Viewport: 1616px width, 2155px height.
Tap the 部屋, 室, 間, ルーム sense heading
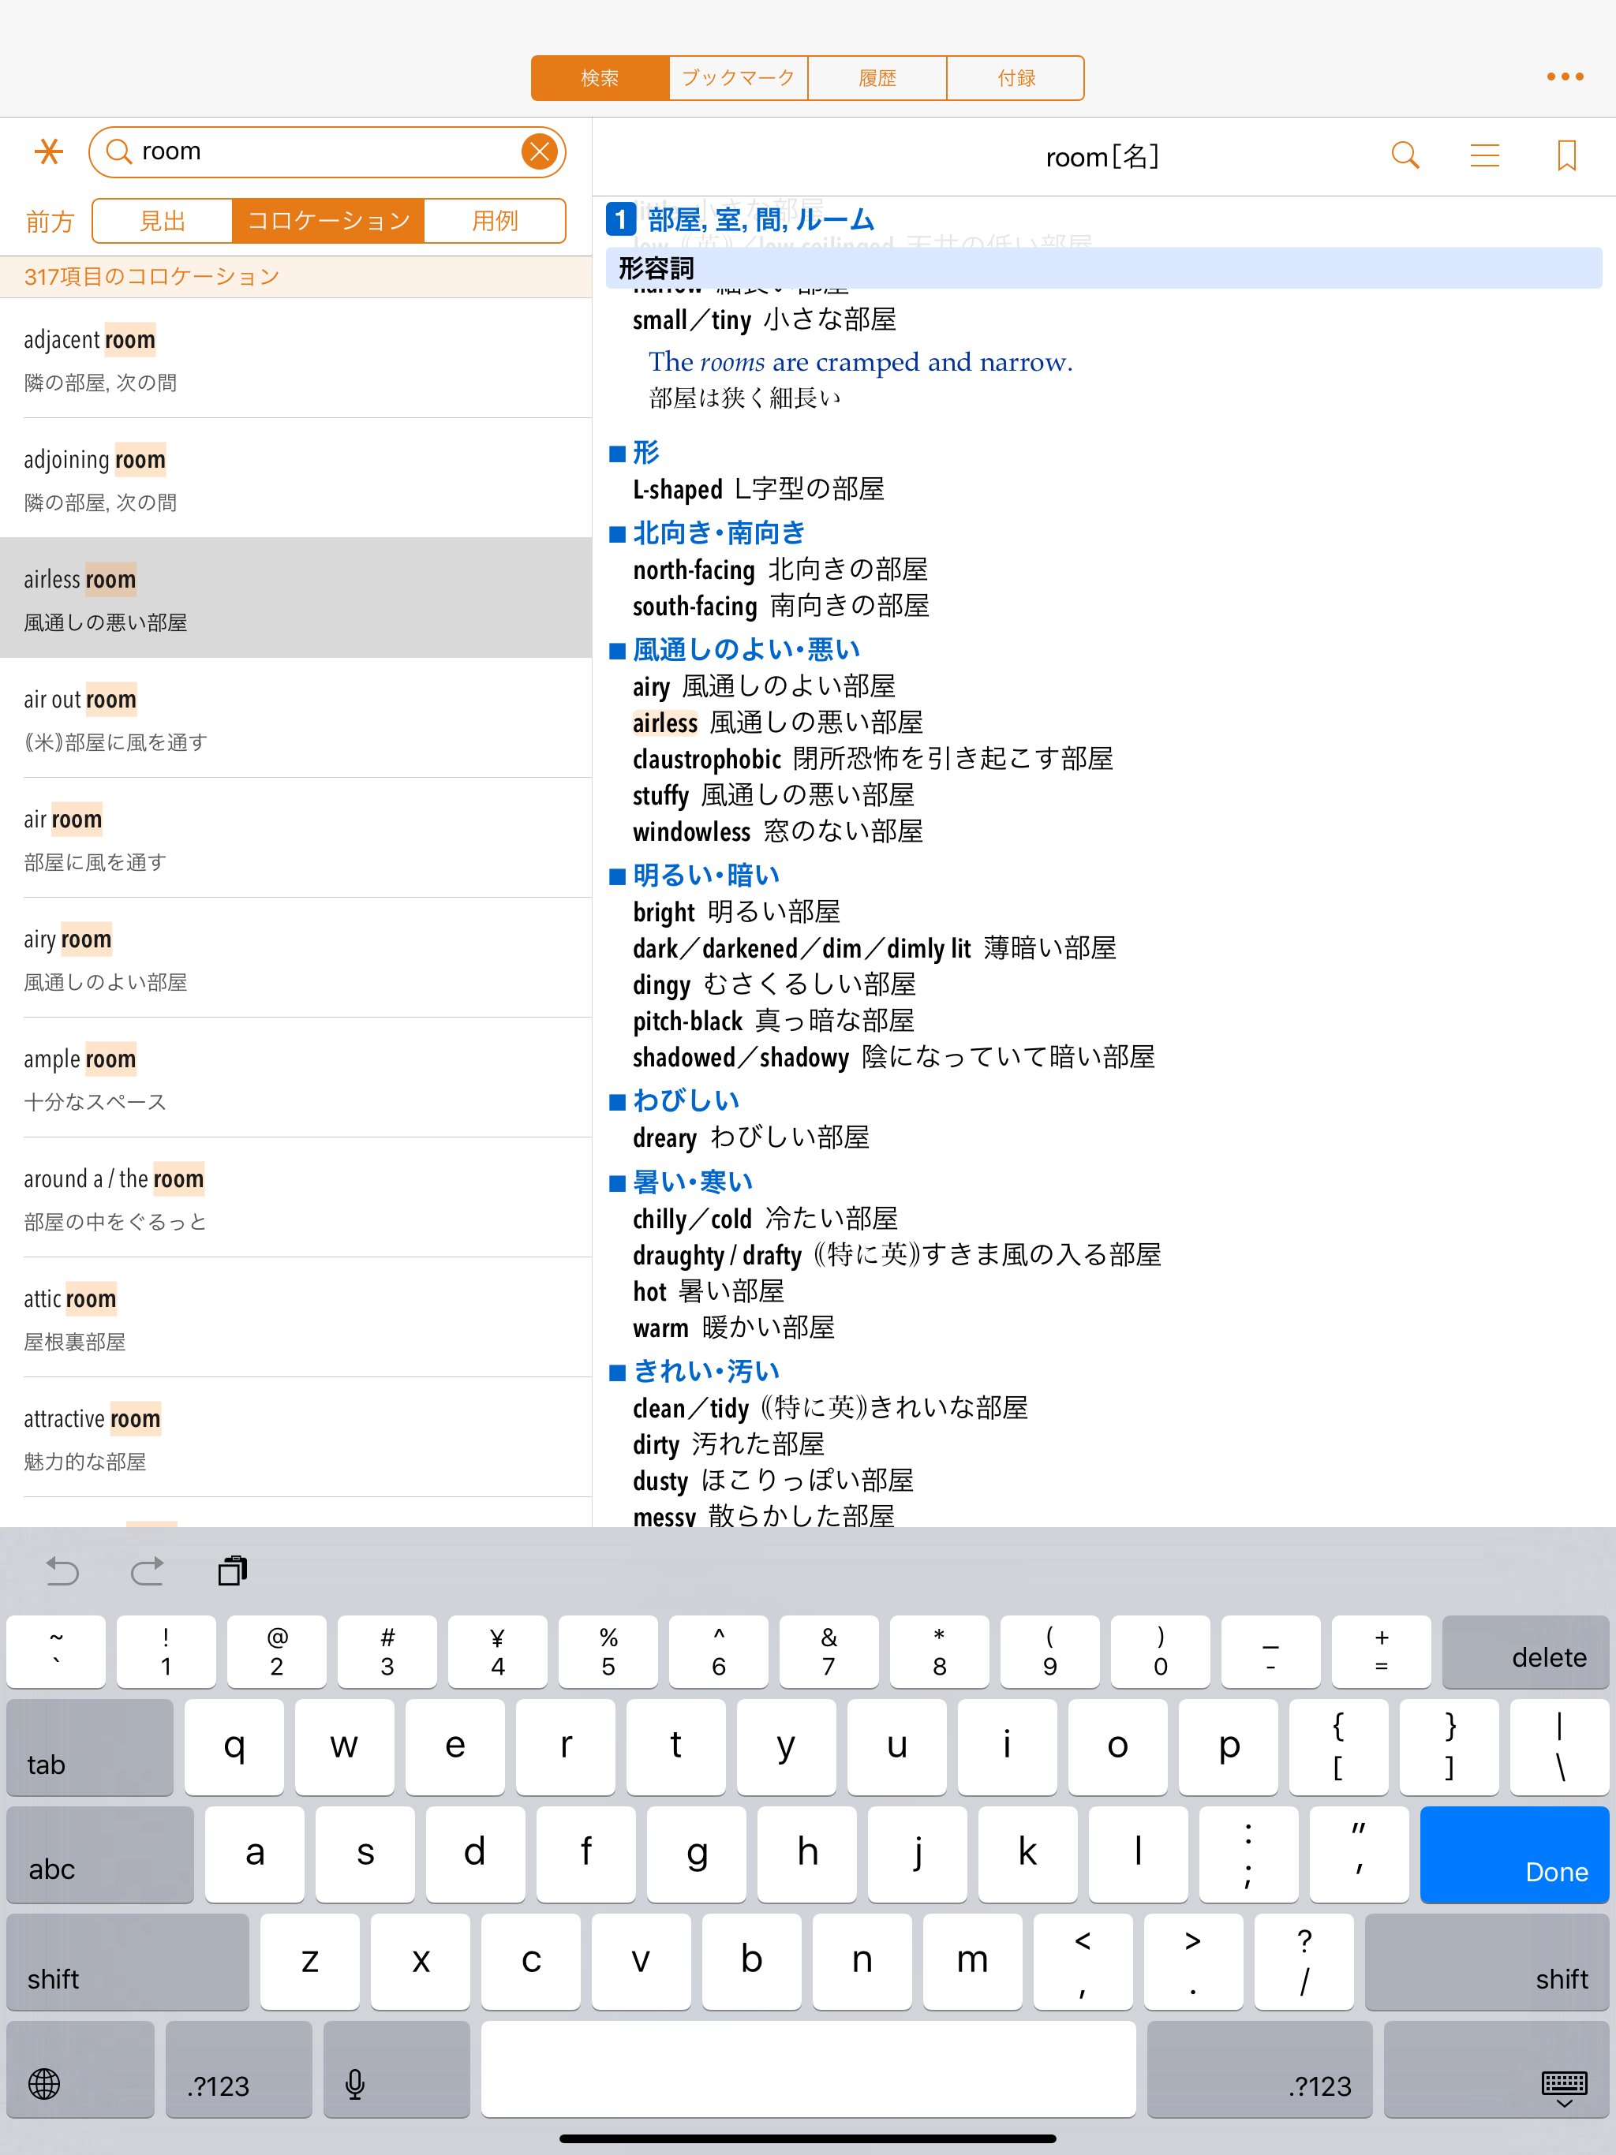click(761, 220)
